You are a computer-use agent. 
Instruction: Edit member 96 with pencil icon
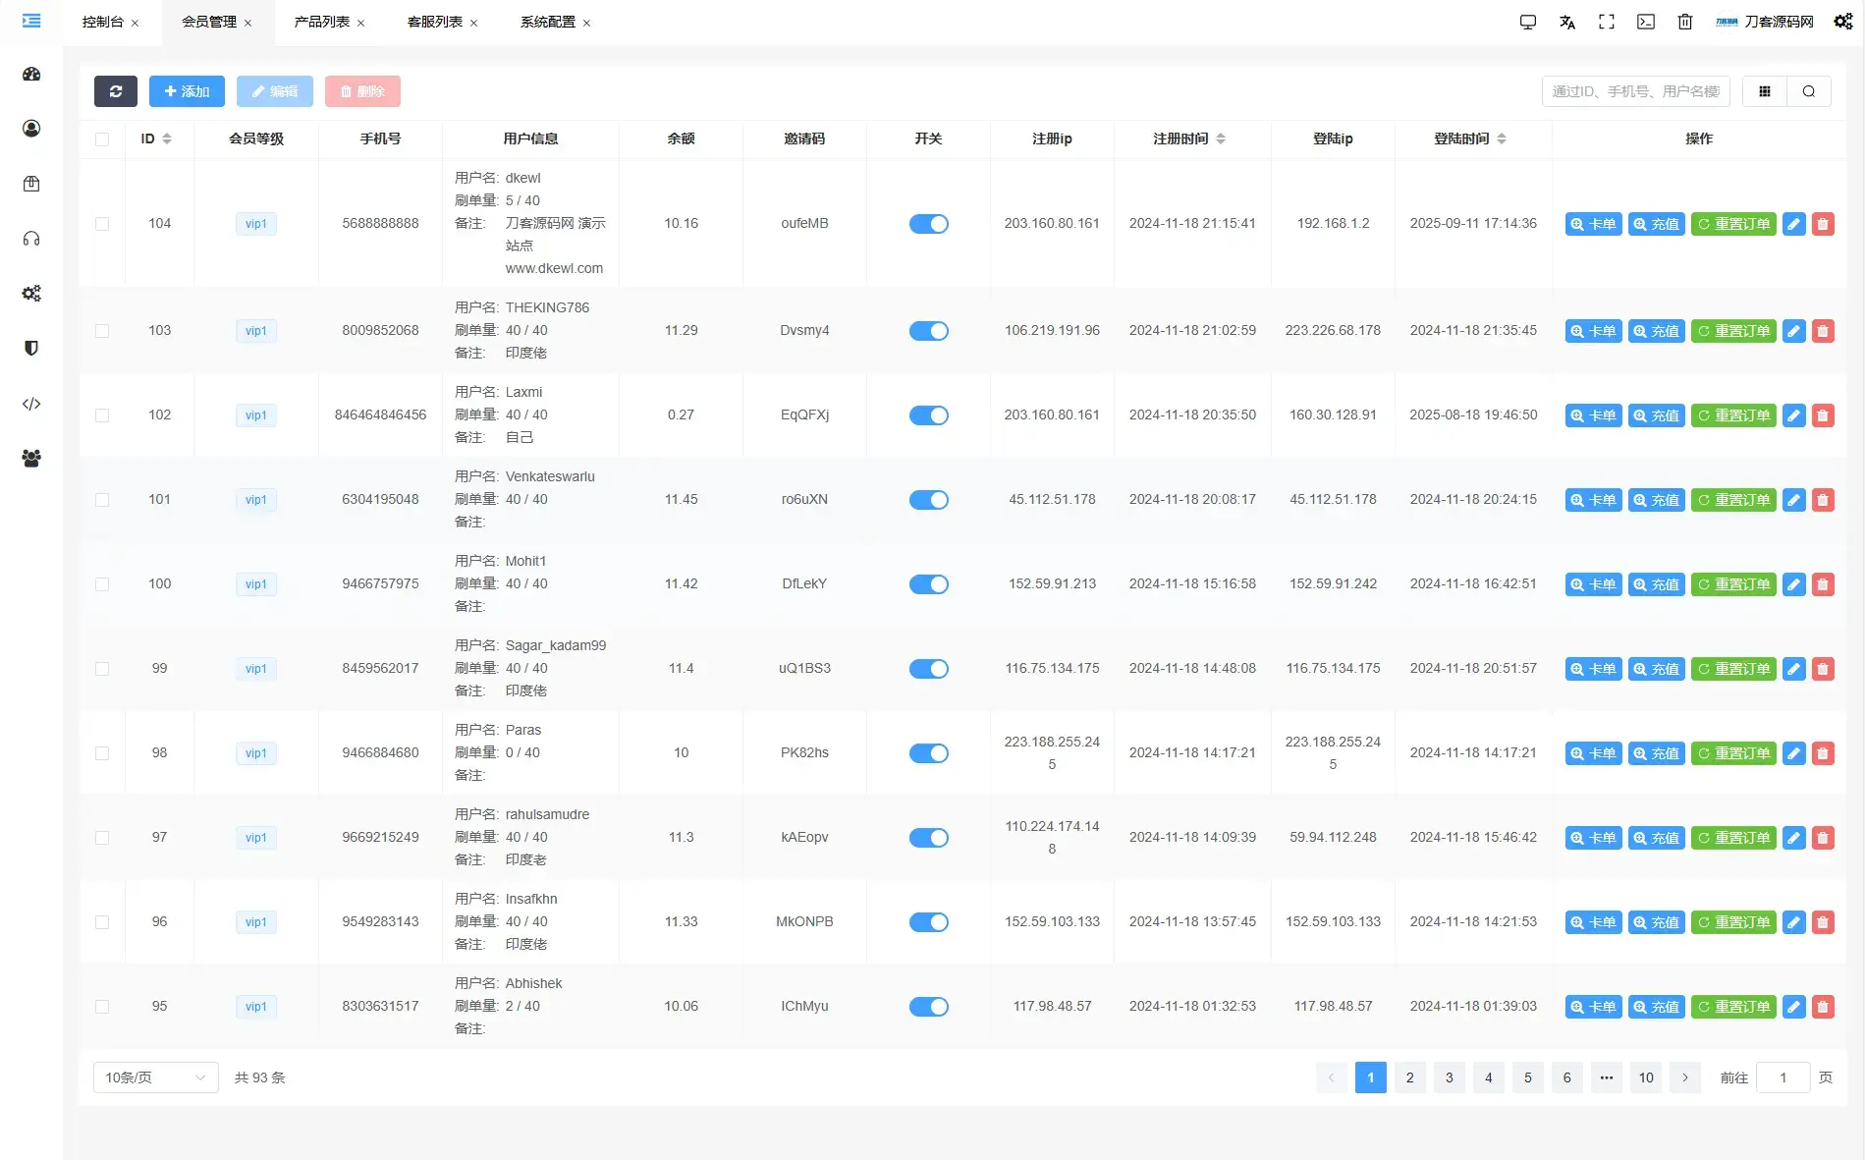(1794, 922)
